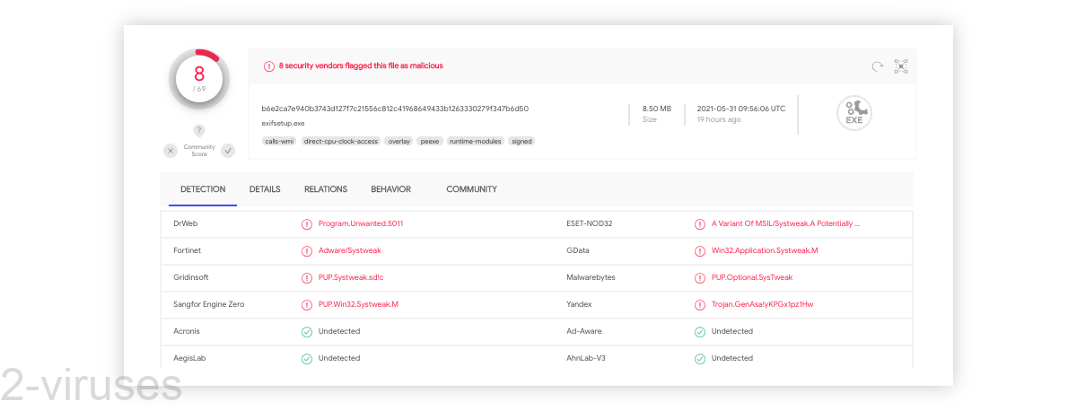The width and height of the screenshot is (1077, 410).
Task: Open the RELATIONS tab
Action: pyautogui.click(x=326, y=189)
